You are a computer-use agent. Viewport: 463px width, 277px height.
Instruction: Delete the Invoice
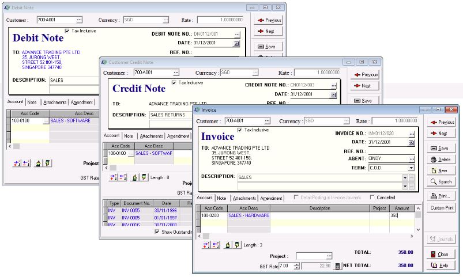[x=441, y=160]
